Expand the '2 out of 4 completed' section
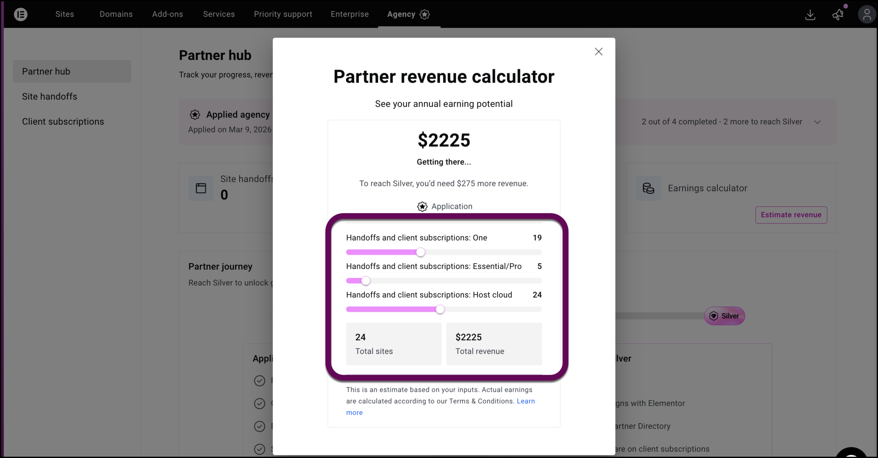Image resolution: width=878 pixels, height=458 pixels. click(817, 122)
